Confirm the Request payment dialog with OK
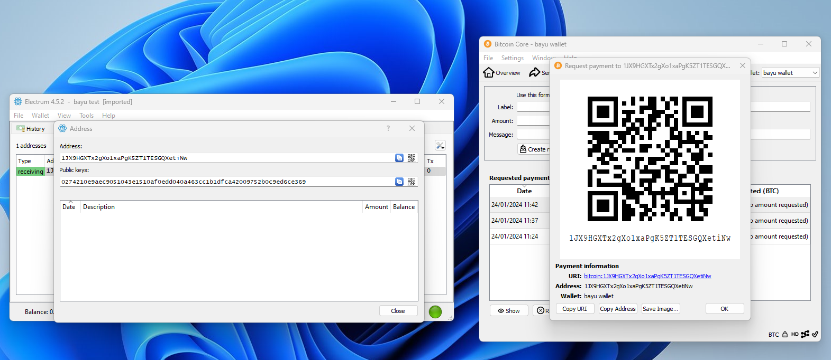Viewport: 831px width, 360px height. [725, 309]
